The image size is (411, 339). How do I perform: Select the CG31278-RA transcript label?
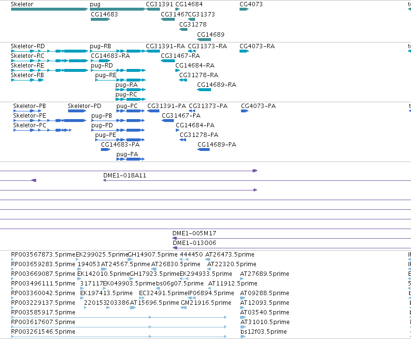(x=198, y=75)
